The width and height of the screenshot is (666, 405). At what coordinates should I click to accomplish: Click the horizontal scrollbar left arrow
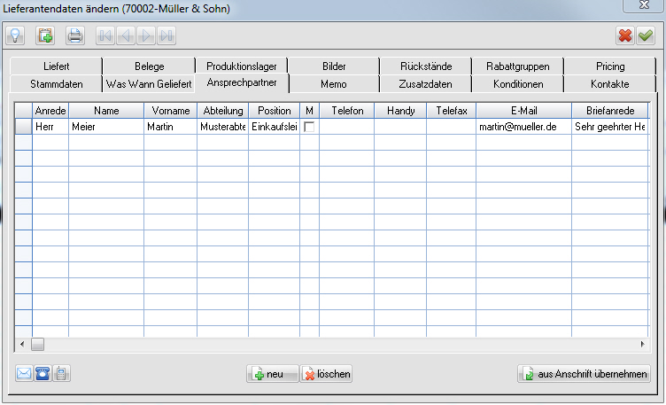22,344
